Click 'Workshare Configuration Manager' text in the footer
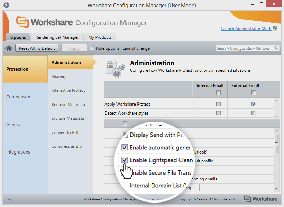284x207 pixels. [110, 199]
